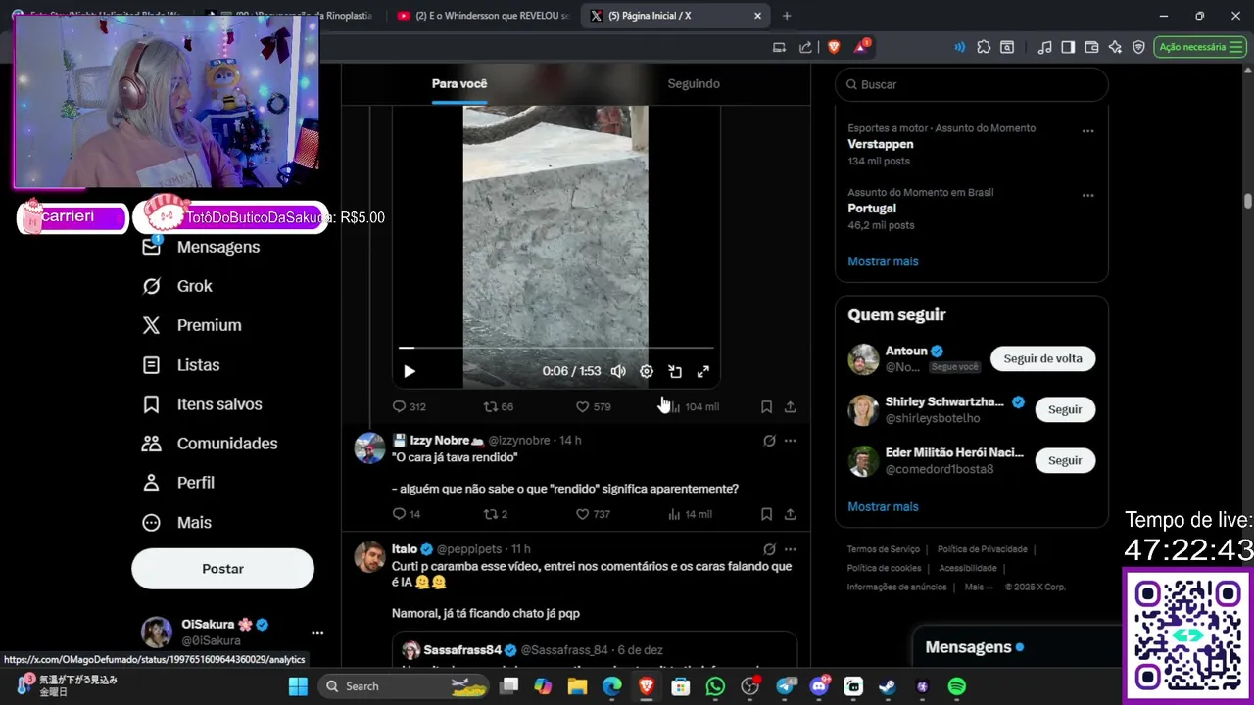Screen dimensions: 1254x705
Task: Open Listas in the sidebar
Action: click(181, 365)
